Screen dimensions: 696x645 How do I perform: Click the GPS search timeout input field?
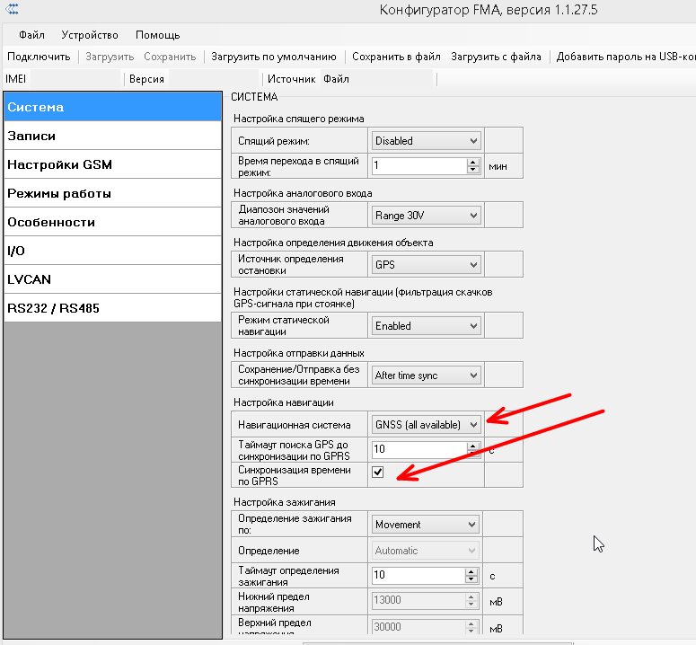(418, 448)
